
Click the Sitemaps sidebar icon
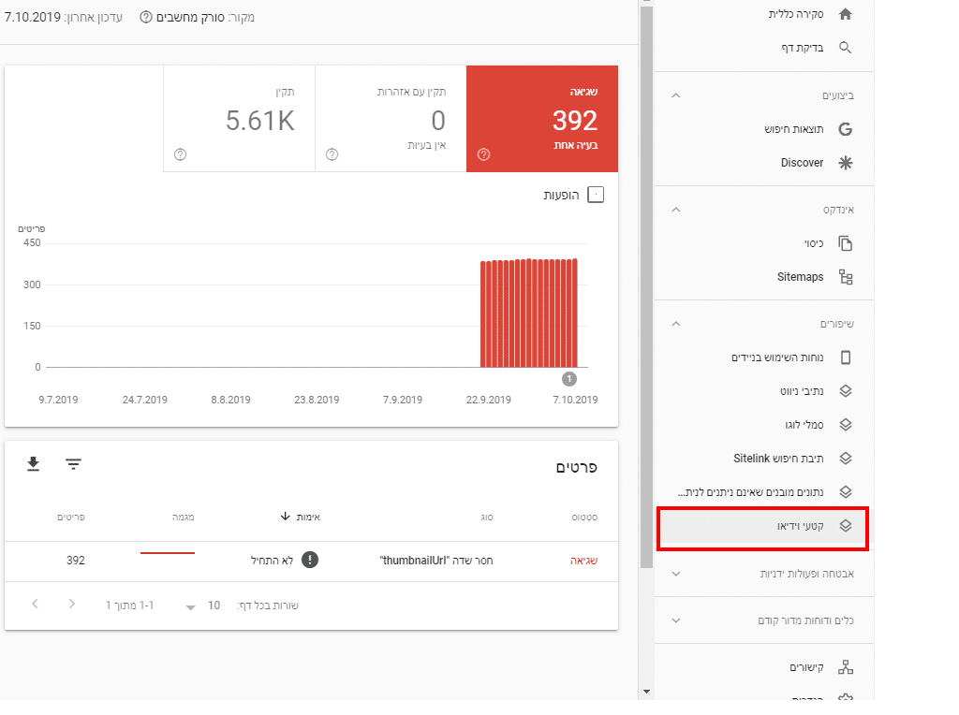pos(846,277)
